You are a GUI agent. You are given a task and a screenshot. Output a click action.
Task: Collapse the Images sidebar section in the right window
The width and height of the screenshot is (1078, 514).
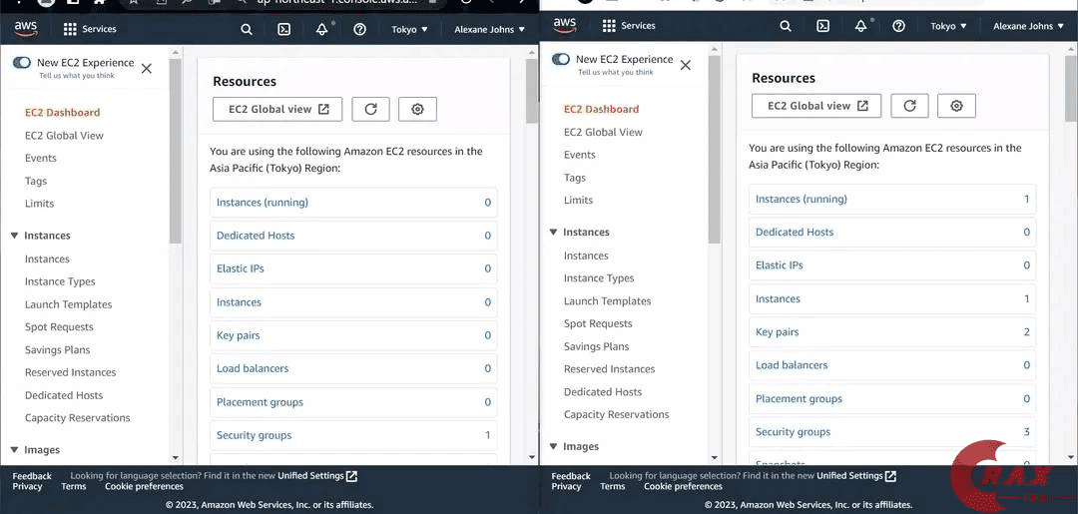(554, 446)
